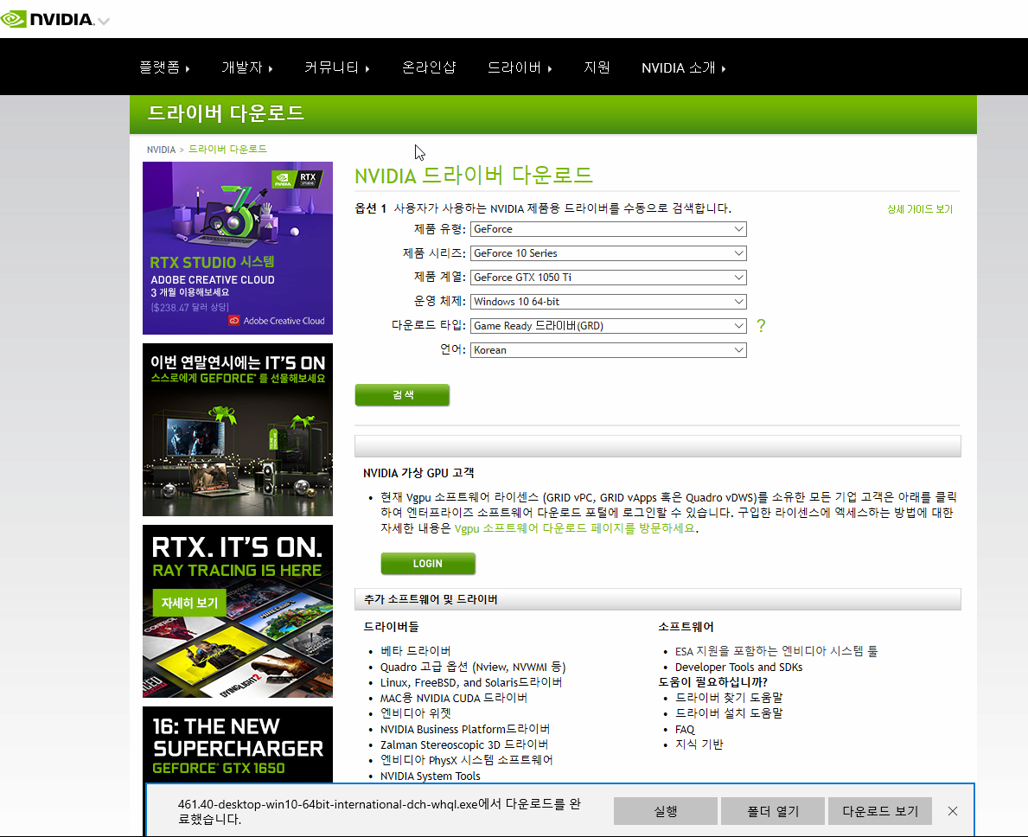Open the FAQ link
The width and height of the screenshot is (1028, 837).
click(685, 730)
